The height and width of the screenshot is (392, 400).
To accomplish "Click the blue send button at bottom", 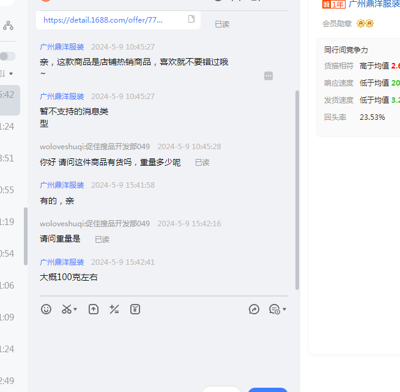I will (267, 390).
